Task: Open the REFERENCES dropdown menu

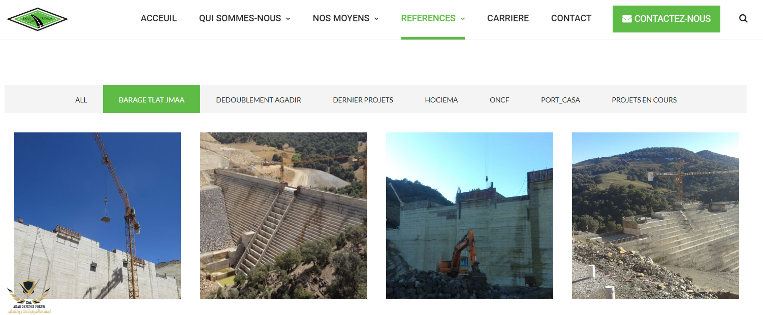Action: pos(433,18)
